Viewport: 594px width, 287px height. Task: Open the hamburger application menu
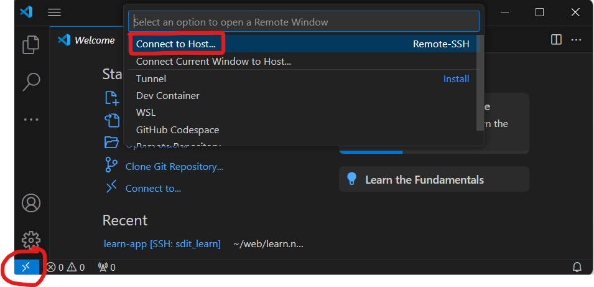tap(55, 12)
